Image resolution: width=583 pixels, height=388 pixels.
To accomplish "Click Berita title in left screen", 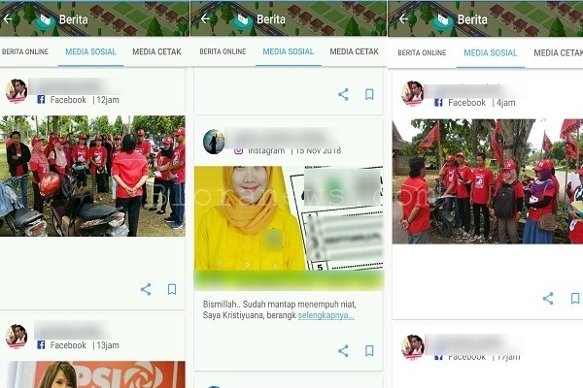I will click(x=73, y=19).
